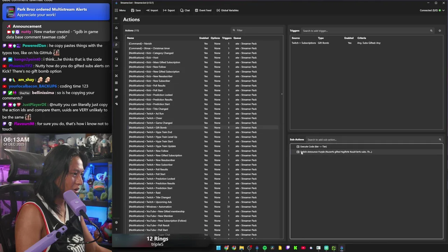This screenshot has width=448, height=252.
Task: Click the triggers info circle icon
Action: [440, 31]
